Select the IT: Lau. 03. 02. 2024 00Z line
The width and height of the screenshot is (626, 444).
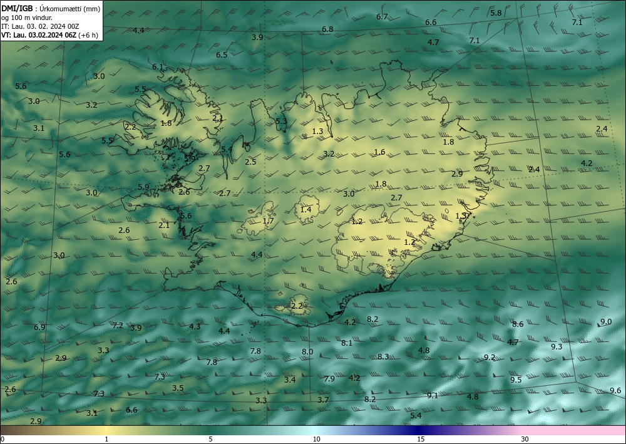pos(40,26)
